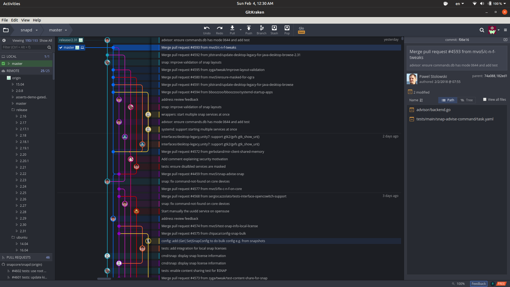Click the Branch toolbar icon
Screen dimensions: 510x287
261,30
